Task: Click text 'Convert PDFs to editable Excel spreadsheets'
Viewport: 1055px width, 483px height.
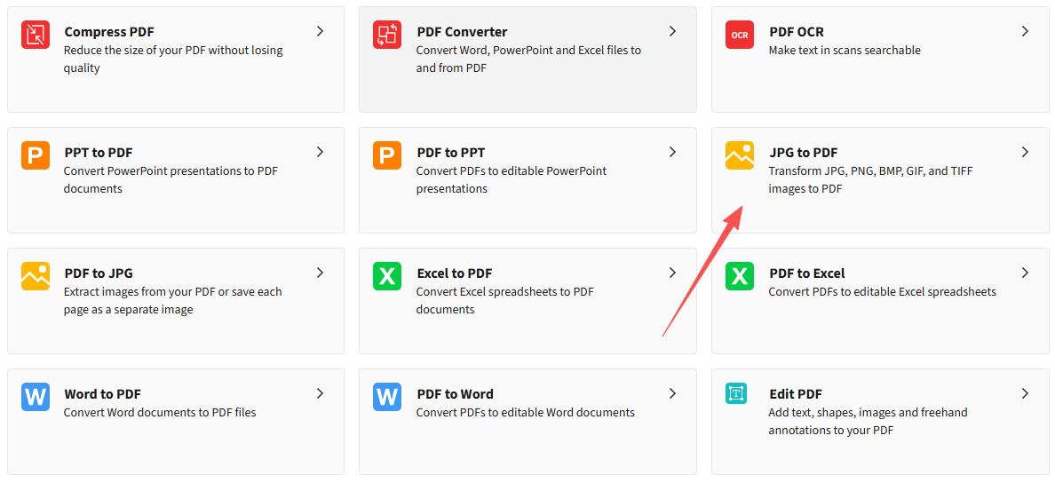Action: pyautogui.click(x=882, y=292)
